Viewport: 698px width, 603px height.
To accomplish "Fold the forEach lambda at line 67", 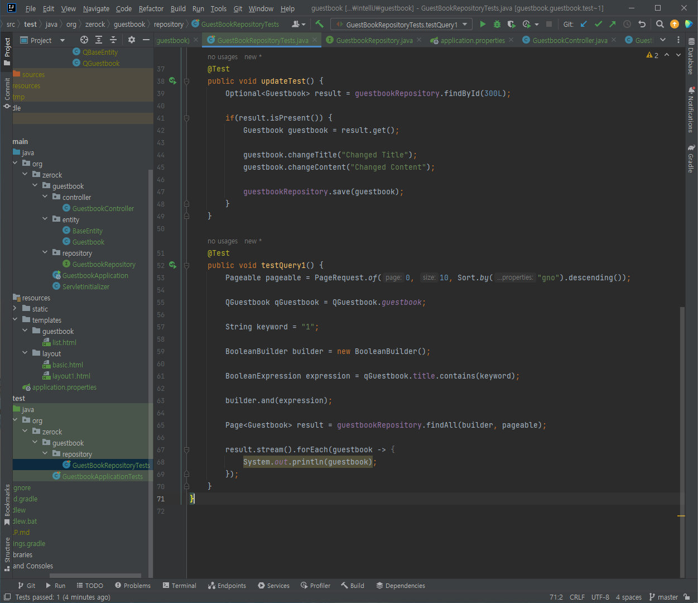I will 186,449.
